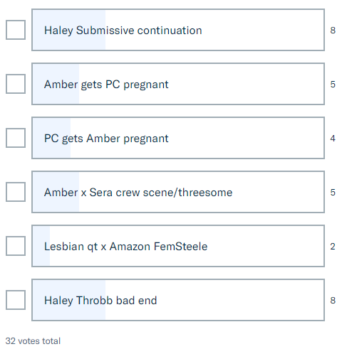The image size is (347, 349).
Task: Click the 5 vote count beside Amber gets PC pregnant
Action: tap(333, 84)
